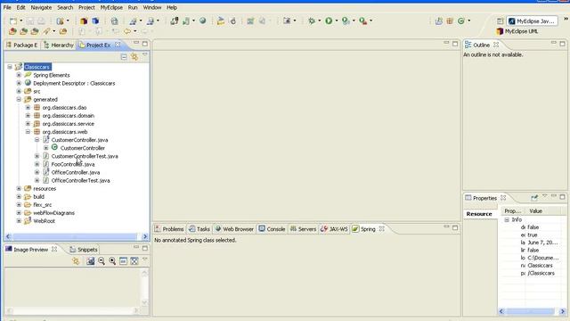Viewport: 570px width, 321px height.
Task: Switch to the Snippets tab
Action: point(84,250)
